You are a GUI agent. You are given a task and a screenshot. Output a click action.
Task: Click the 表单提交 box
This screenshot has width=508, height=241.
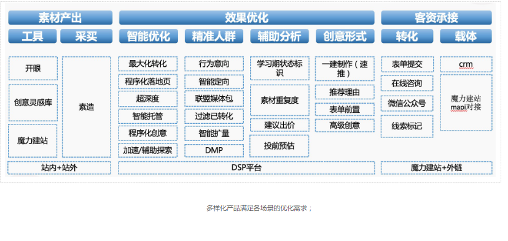[x=407, y=64]
